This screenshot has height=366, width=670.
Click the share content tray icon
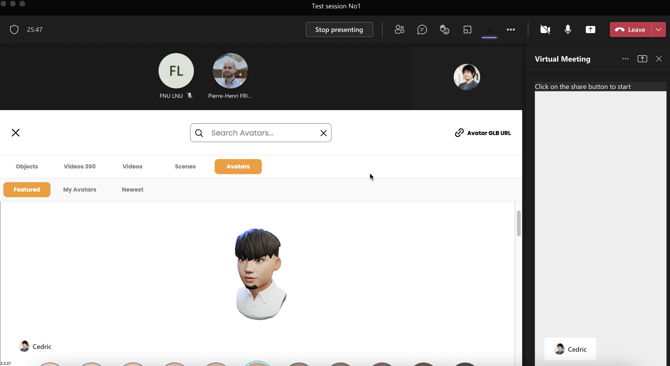590,29
